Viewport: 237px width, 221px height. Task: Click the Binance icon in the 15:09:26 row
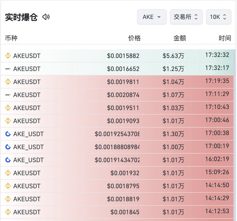click(x=8, y=173)
